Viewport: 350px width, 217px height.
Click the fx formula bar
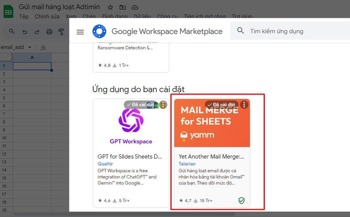(43, 47)
